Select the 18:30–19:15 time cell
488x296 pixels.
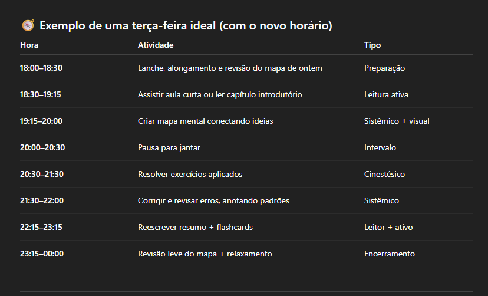[x=41, y=95]
